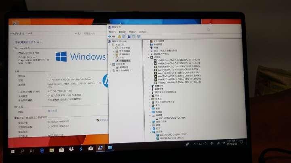The width and height of the screenshot is (291, 163).
Task: Click the blue Help question-mark toolbar icon
Action: point(129,36)
